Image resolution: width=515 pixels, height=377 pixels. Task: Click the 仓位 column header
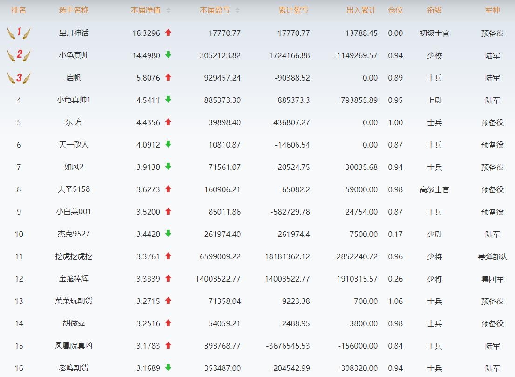pyautogui.click(x=395, y=10)
